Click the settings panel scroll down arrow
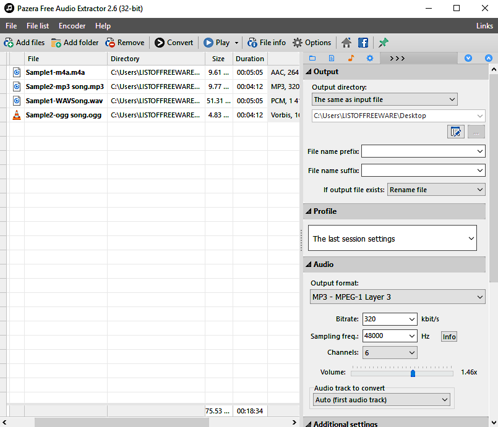Image resolution: width=498 pixels, height=427 pixels. click(494, 422)
